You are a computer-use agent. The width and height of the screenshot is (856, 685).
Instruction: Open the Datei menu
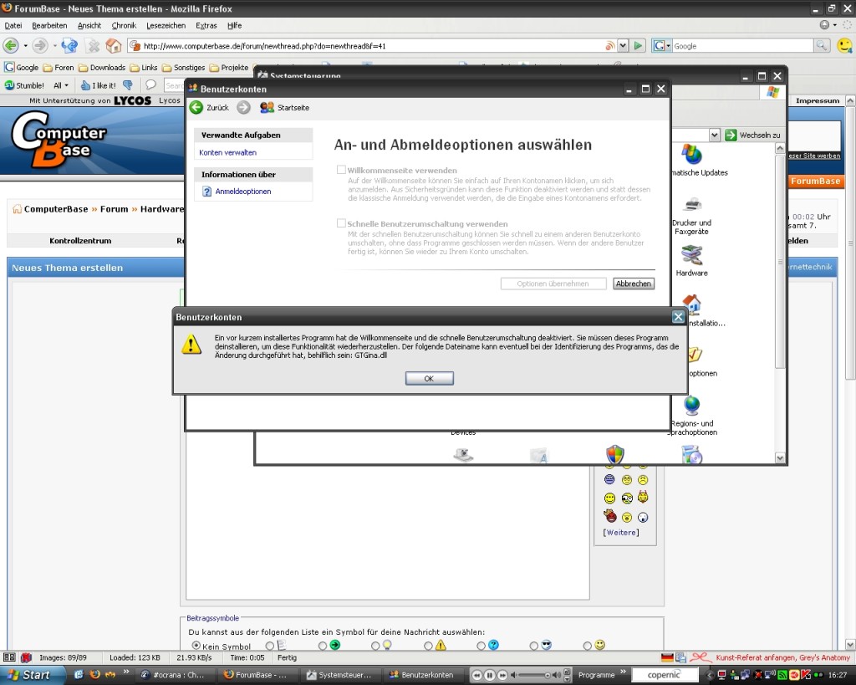(13, 25)
